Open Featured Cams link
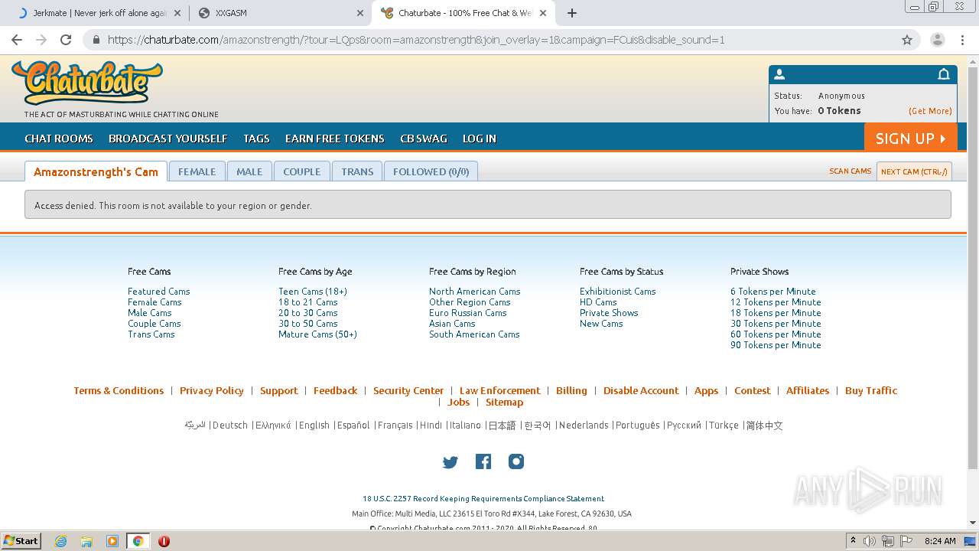Screen dimensions: 979x551 tap(159, 292)
